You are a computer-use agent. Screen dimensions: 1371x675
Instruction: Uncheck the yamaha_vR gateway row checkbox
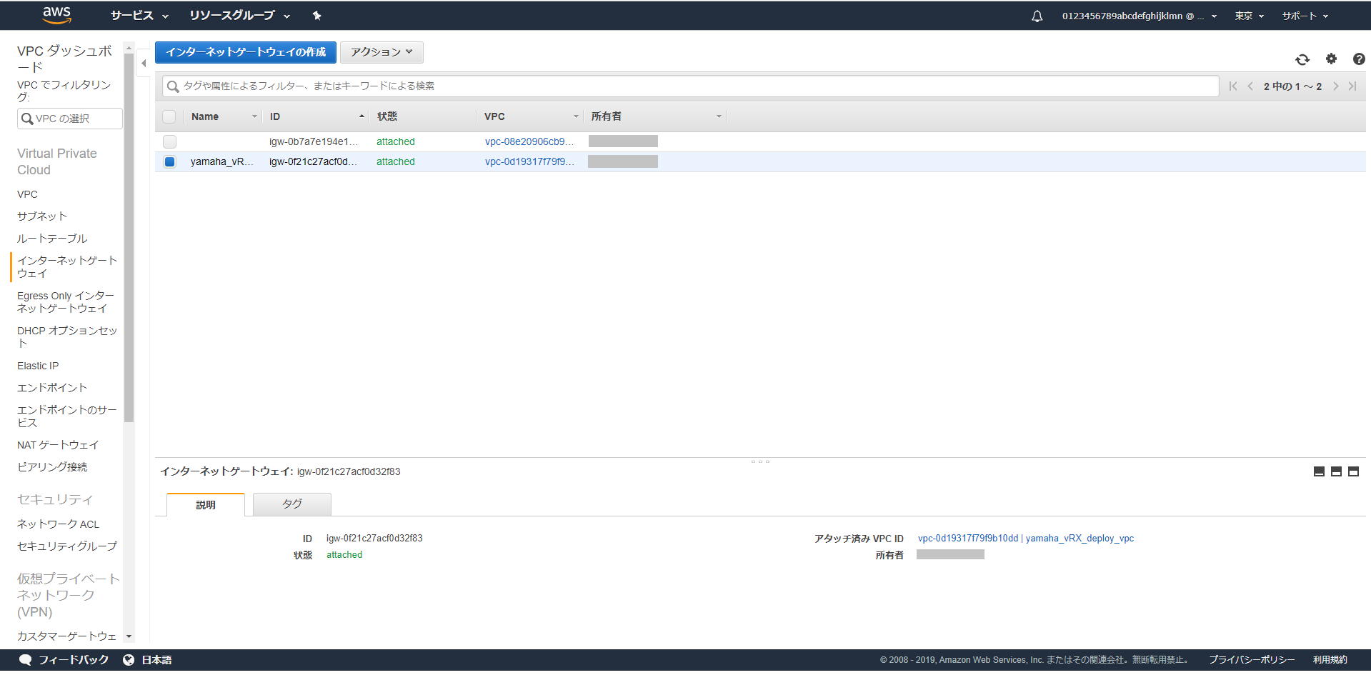(169, 161)
